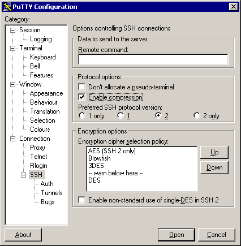Collapse the Session tree node
Viewport: 241px width, 246px height.
pos(12,30)
